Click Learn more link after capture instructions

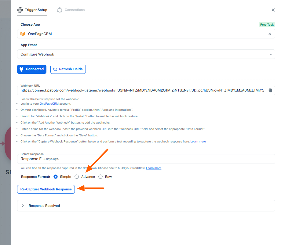click(198, 142)
